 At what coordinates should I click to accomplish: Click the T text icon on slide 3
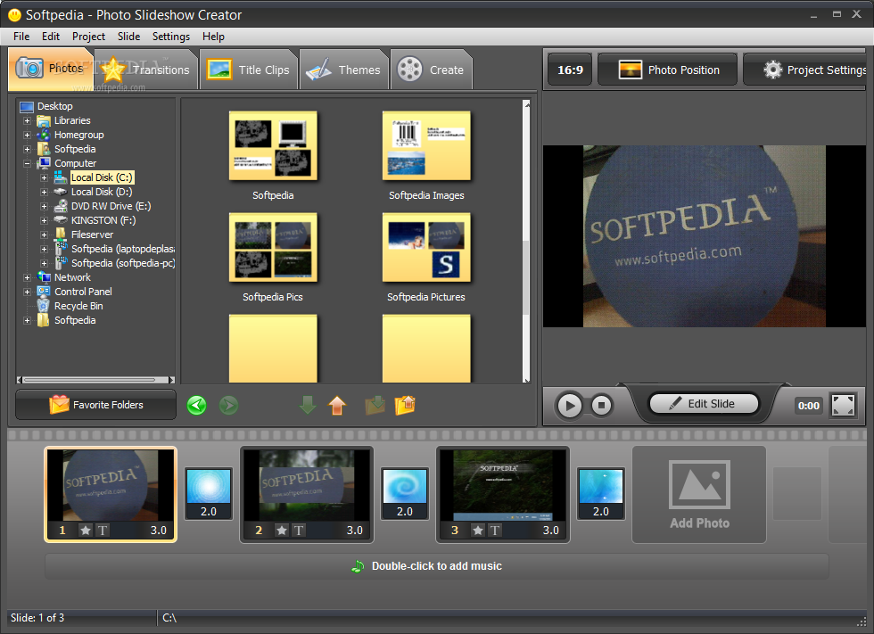(495, 530)
